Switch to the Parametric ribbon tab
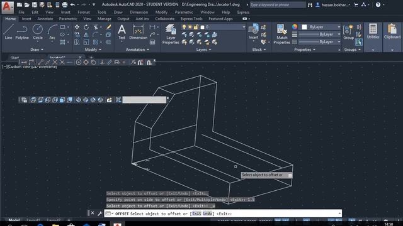The width and height of the screenshot is (403, 226). coord(68,19)
